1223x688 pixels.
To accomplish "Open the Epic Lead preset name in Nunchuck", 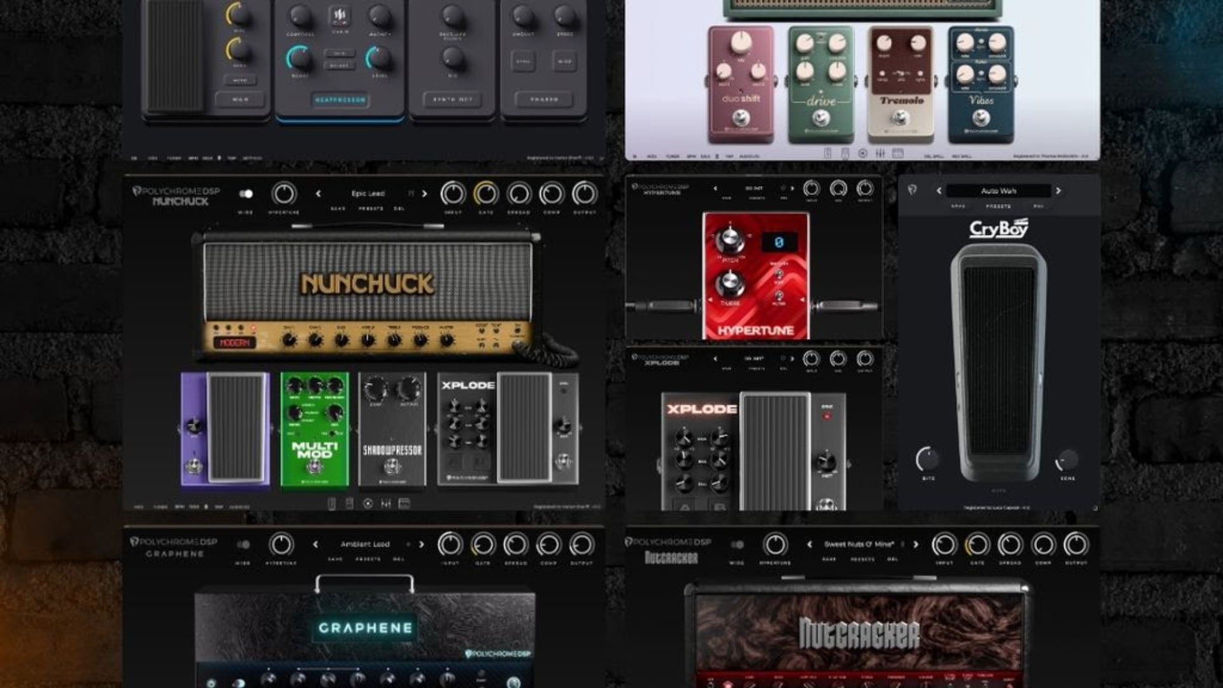I will coord(368,194).
